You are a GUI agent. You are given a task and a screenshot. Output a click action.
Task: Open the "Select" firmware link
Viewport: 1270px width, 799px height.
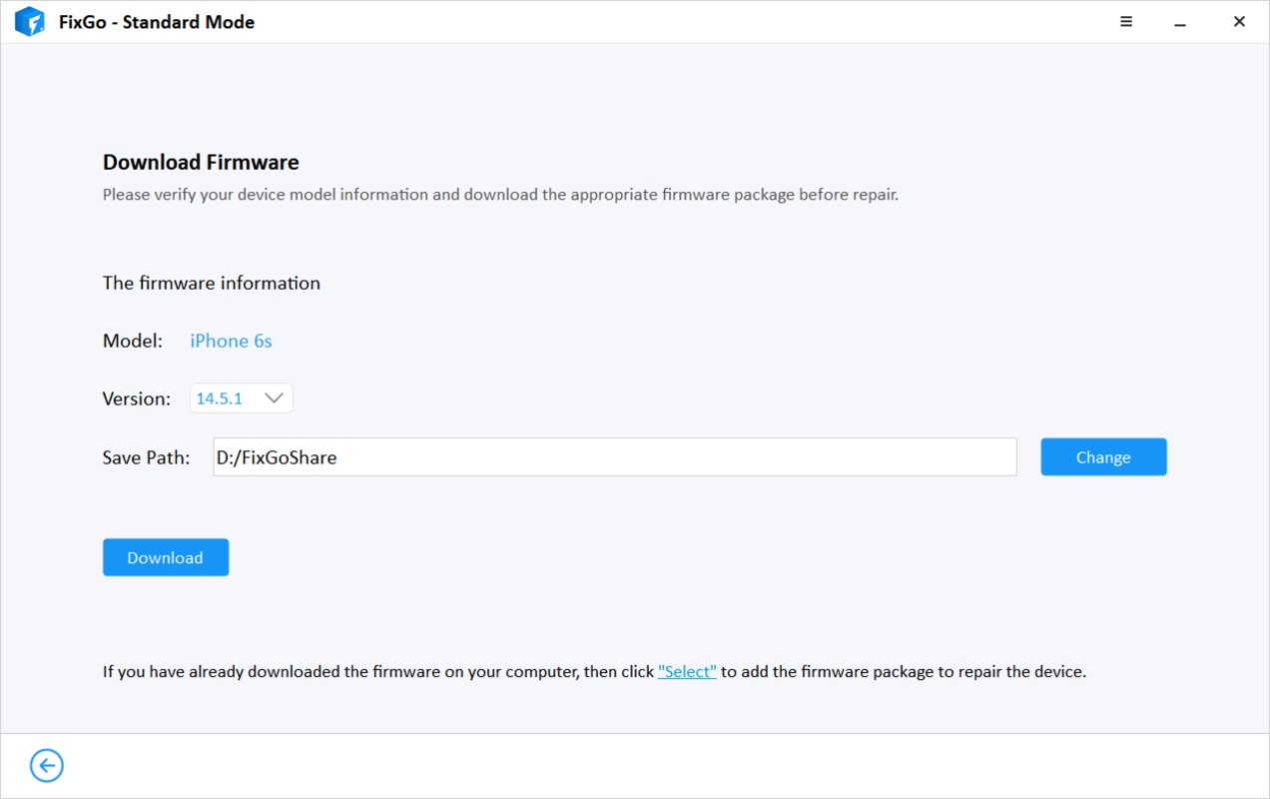(687, 672)
